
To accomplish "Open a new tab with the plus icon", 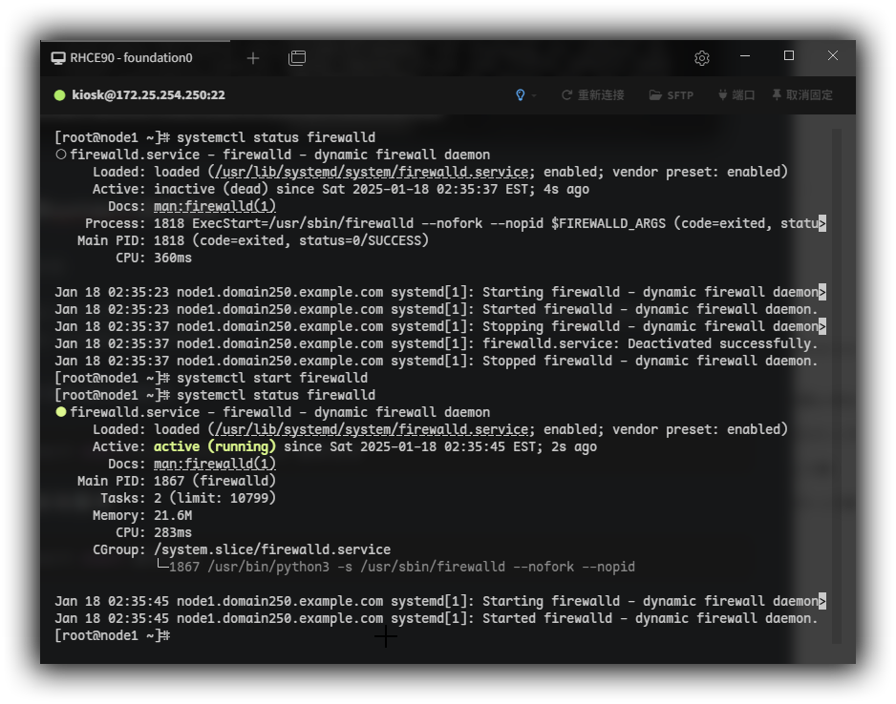I will (x=253, y=58).
